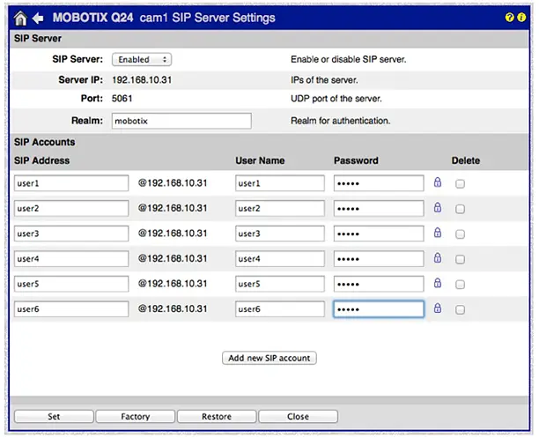Open the SIP Server Enabled dropdown
Viewport: 539px width, 438px height.
point(141,60)
